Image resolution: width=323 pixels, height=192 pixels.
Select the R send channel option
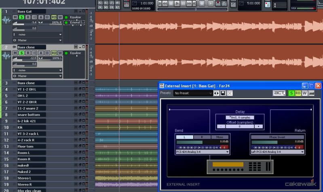click(x=203, y=137)
